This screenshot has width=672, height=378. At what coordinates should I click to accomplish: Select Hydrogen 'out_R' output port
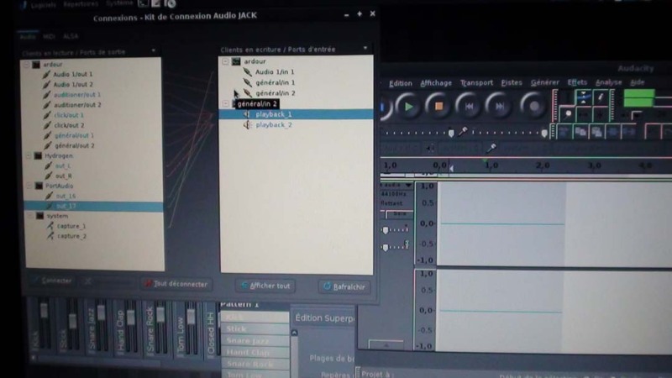click(x=64, y=176)
